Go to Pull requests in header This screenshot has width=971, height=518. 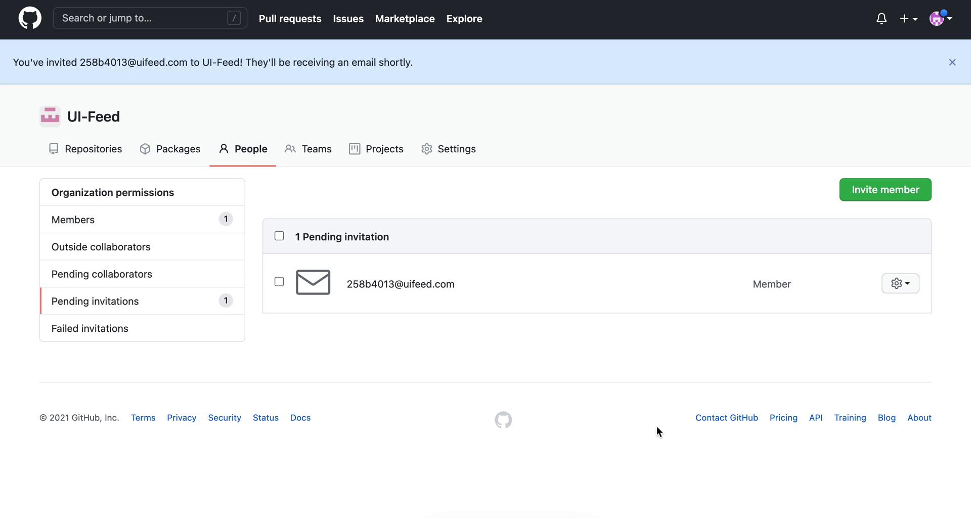290,19
